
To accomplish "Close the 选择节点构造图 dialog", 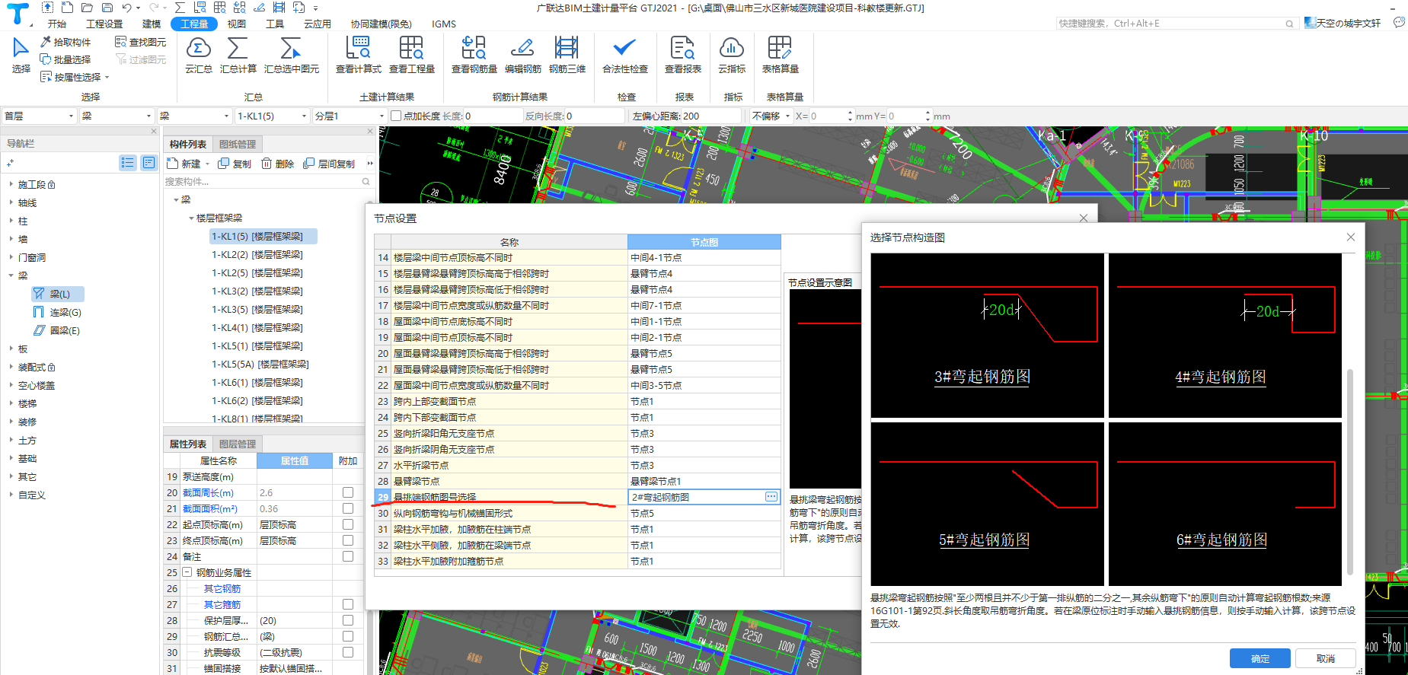I will (x=1351, y=237).
